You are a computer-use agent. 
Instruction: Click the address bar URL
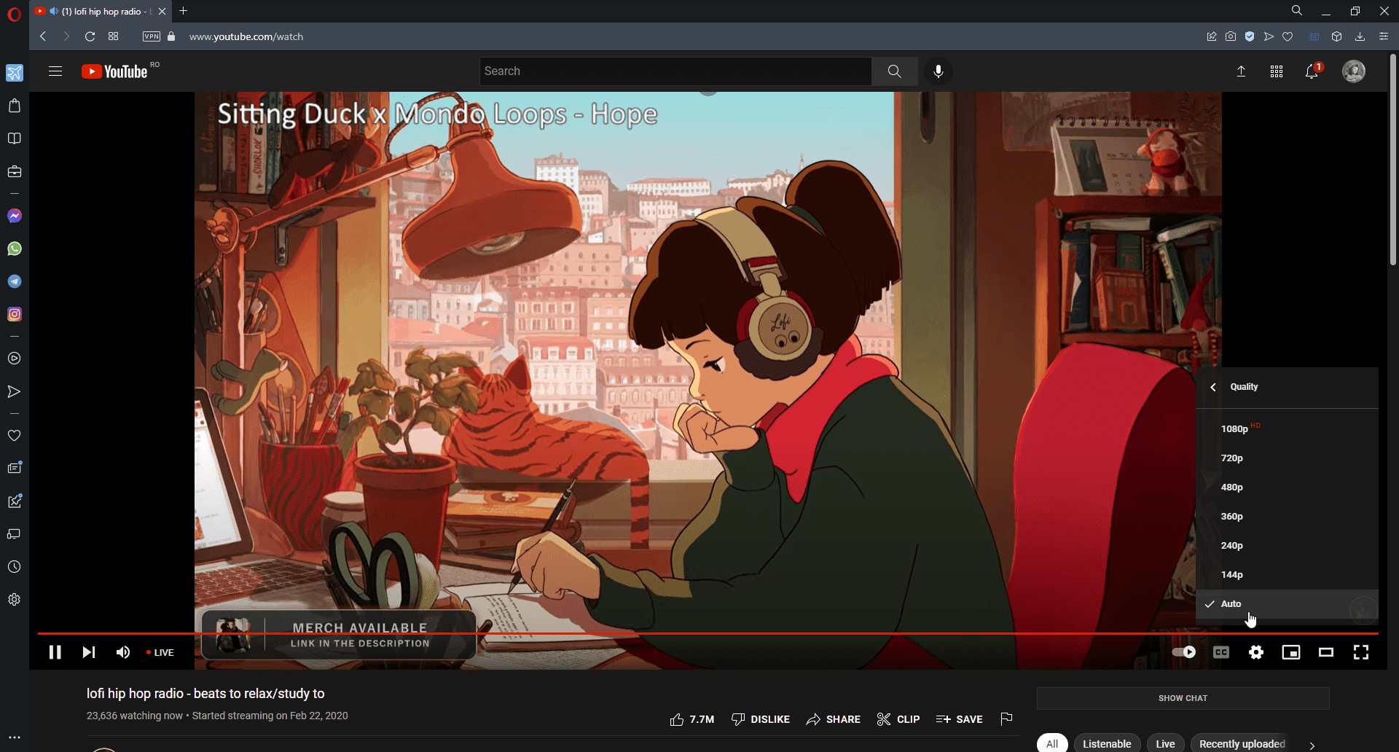coord(246,36)
